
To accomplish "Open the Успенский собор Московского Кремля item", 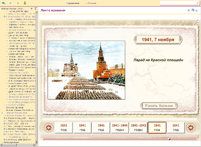I will point(22,48).
